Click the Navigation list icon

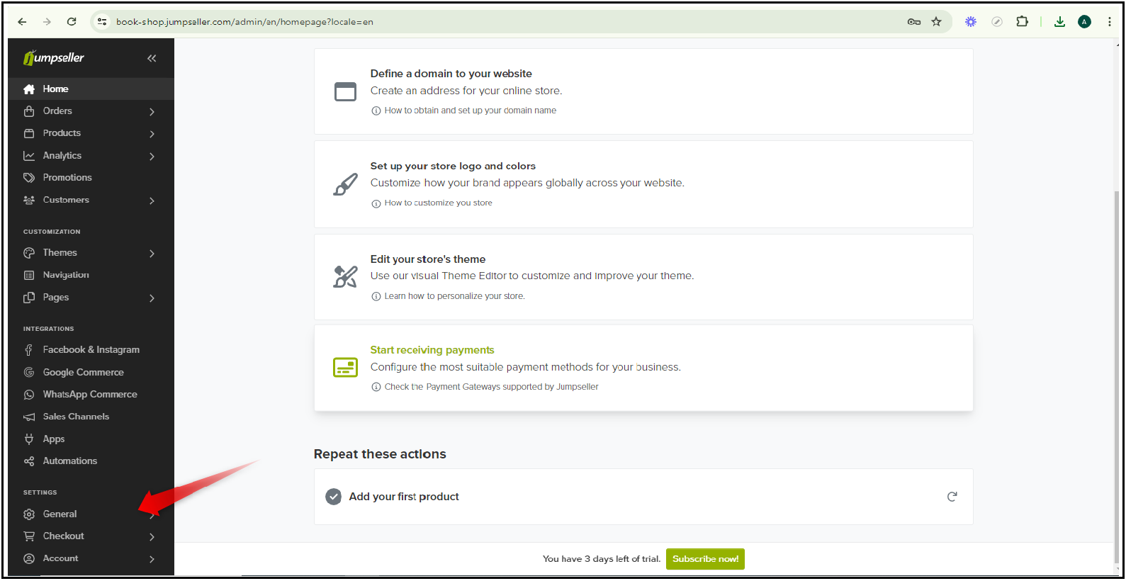pos(29,275)
